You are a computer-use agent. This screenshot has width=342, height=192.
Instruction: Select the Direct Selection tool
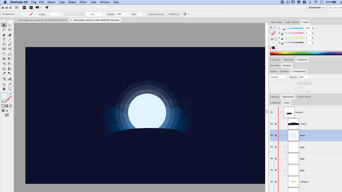tap(10, 25)
